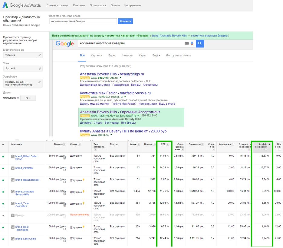The width and height of the screenshot is (283, 248).
Task: Edit location Украина pencil icon
Action: point(40,55)
